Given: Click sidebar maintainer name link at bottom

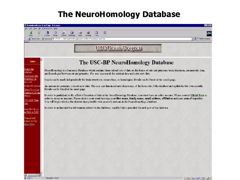Looking at the screenshot, I should [29, 124].
